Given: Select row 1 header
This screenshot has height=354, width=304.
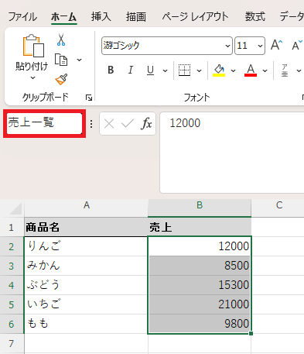Looking at the screenshot, I should pos(12,227).
